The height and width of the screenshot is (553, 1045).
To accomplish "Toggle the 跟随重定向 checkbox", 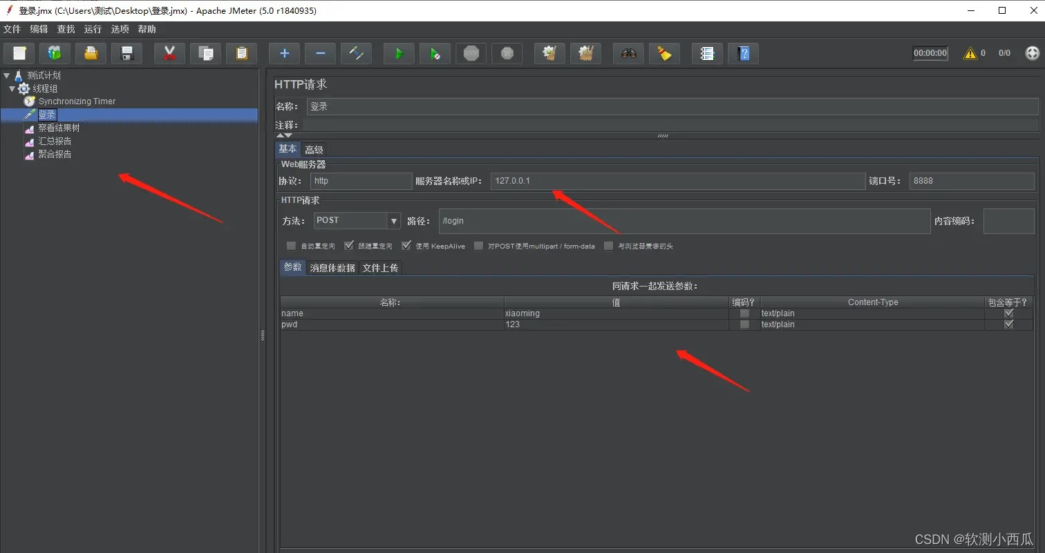I will (348, 246).
